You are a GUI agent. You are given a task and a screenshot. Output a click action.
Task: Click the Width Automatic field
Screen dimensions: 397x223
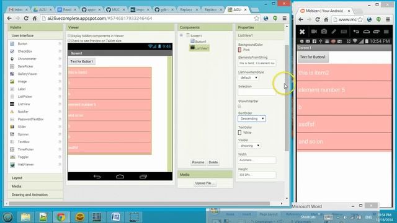point(257,160)
